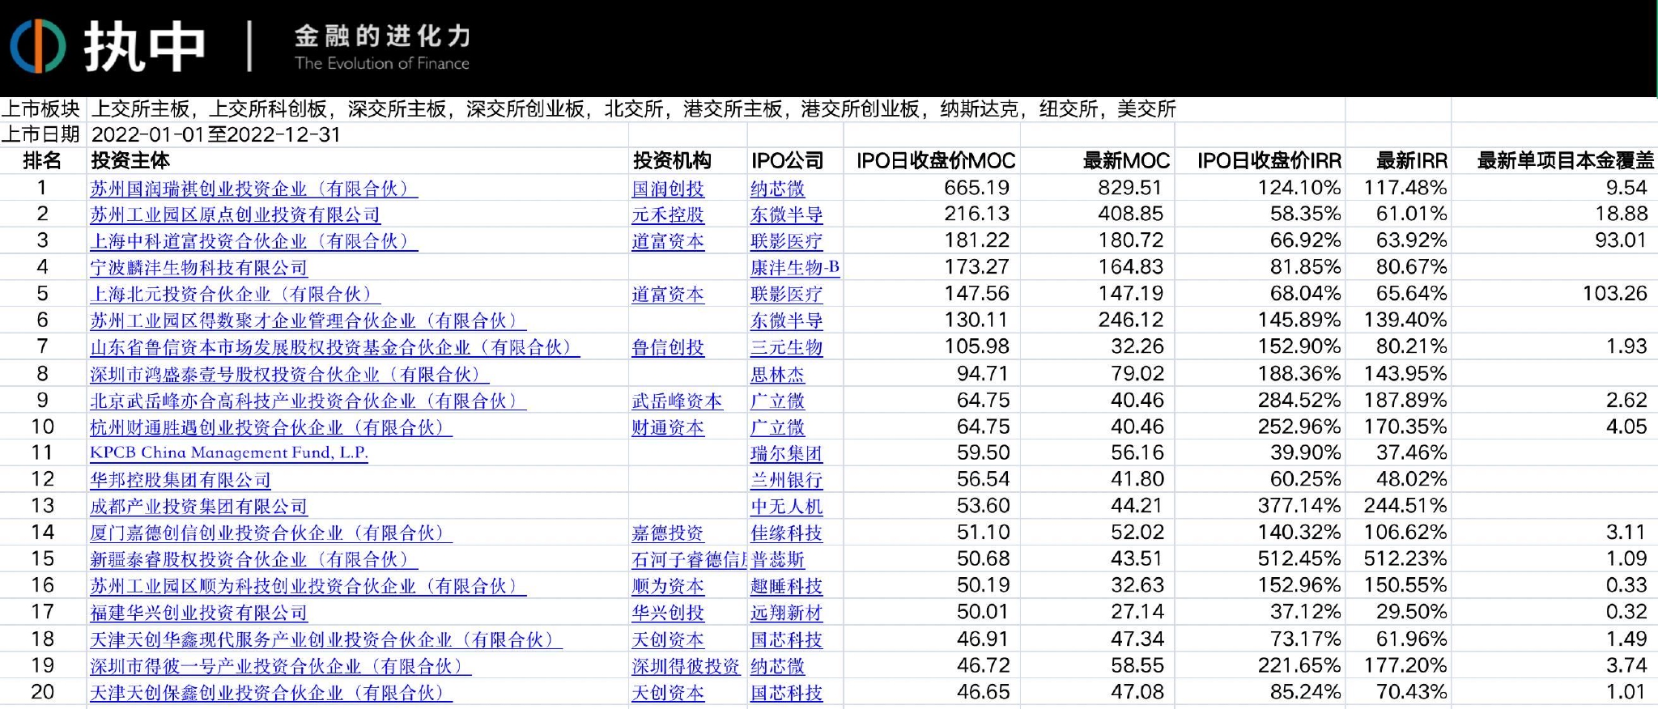Select the 最新MOC column header
Image resolution: width=1658 pixels, height=709 pixels.
pos(1126,161)
